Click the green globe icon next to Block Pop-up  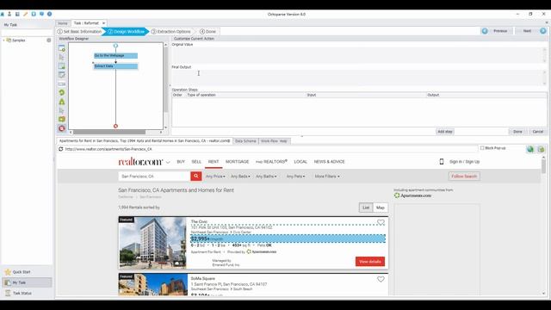click(x=530, y=149)
